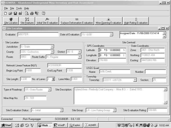Click the Help question mark icon

pyautogui.click(x=44, y=13)
